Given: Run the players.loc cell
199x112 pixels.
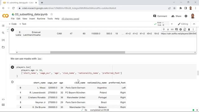Looking at the screenshot, I should click(x=12, y=67).
